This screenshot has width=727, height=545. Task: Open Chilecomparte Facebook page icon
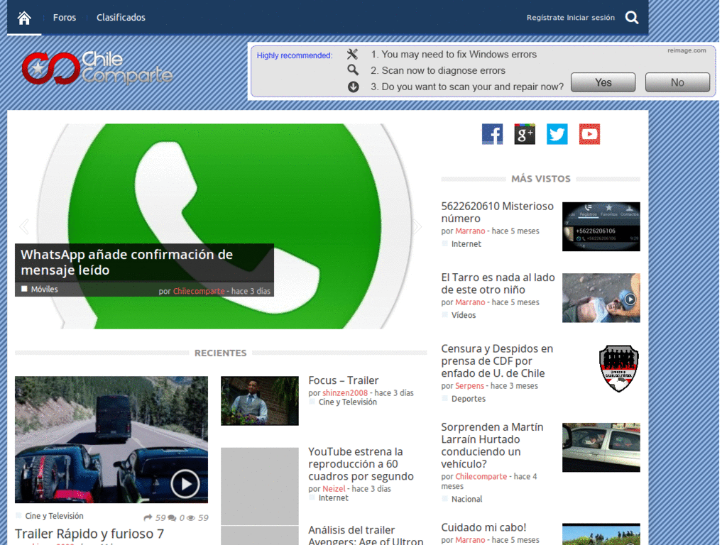(492, 134)
